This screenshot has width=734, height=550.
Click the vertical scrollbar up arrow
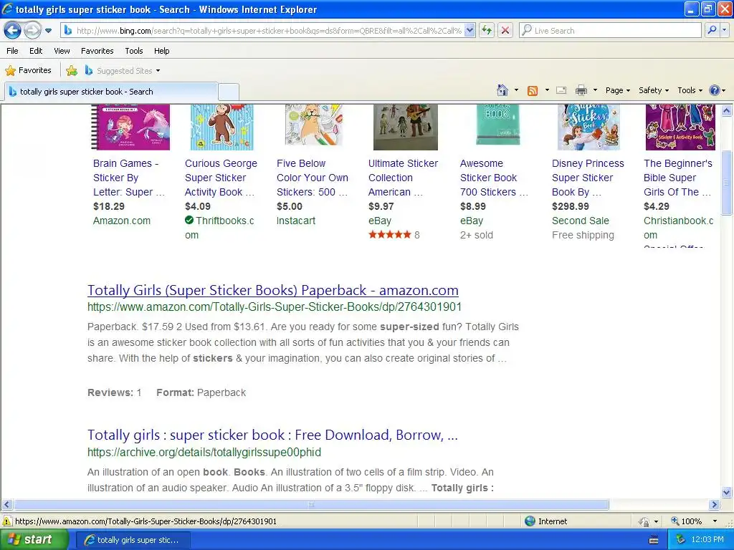click(727, 111)
